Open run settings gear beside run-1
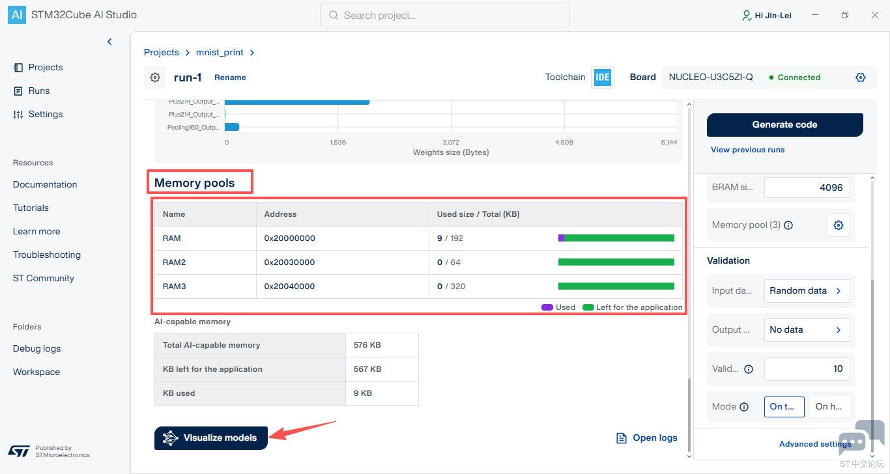This screenshot has width=890, height=474. pos(155,77)
